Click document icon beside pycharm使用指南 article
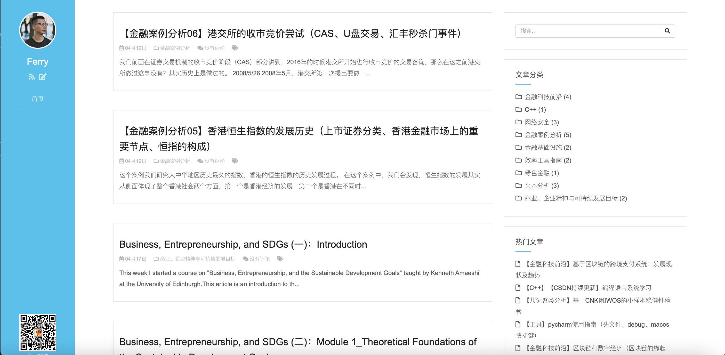This screenshot has width=725, height=355. 518,324
